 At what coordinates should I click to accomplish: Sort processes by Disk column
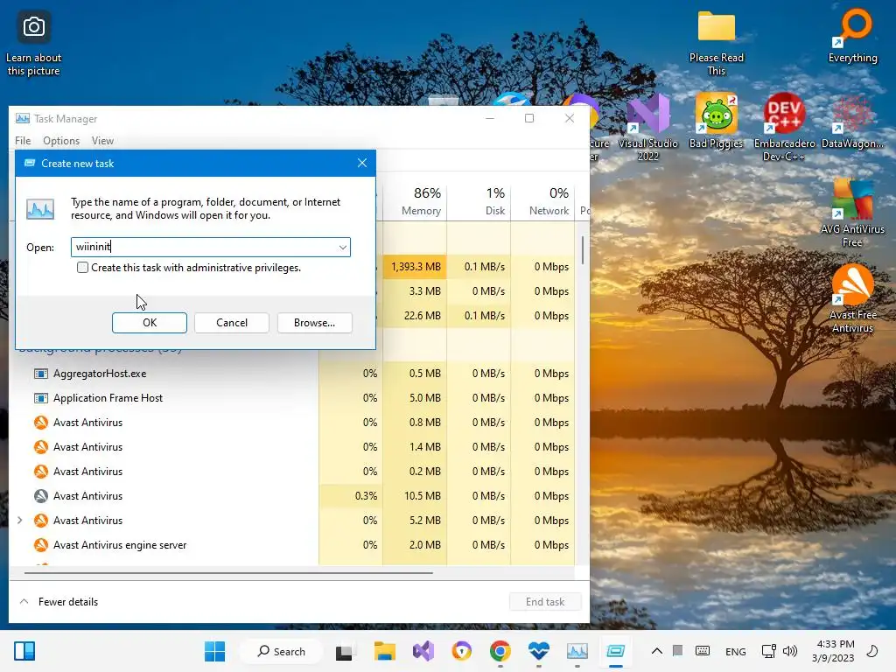click(x=479, y=202)
